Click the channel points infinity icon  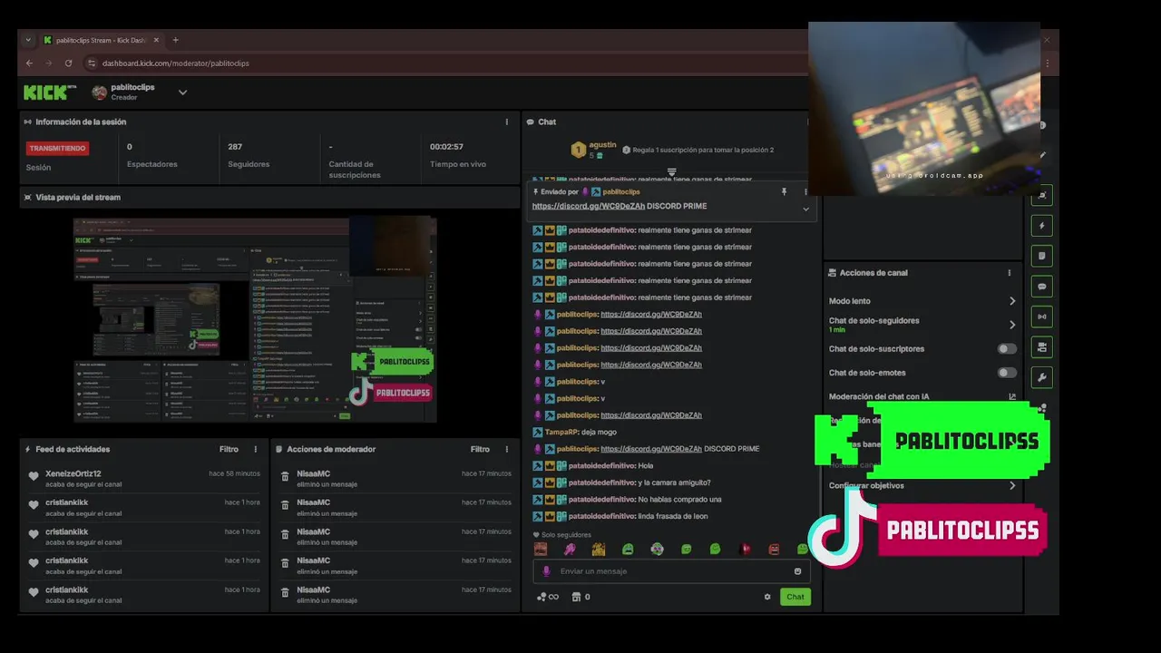click(547, 597)
